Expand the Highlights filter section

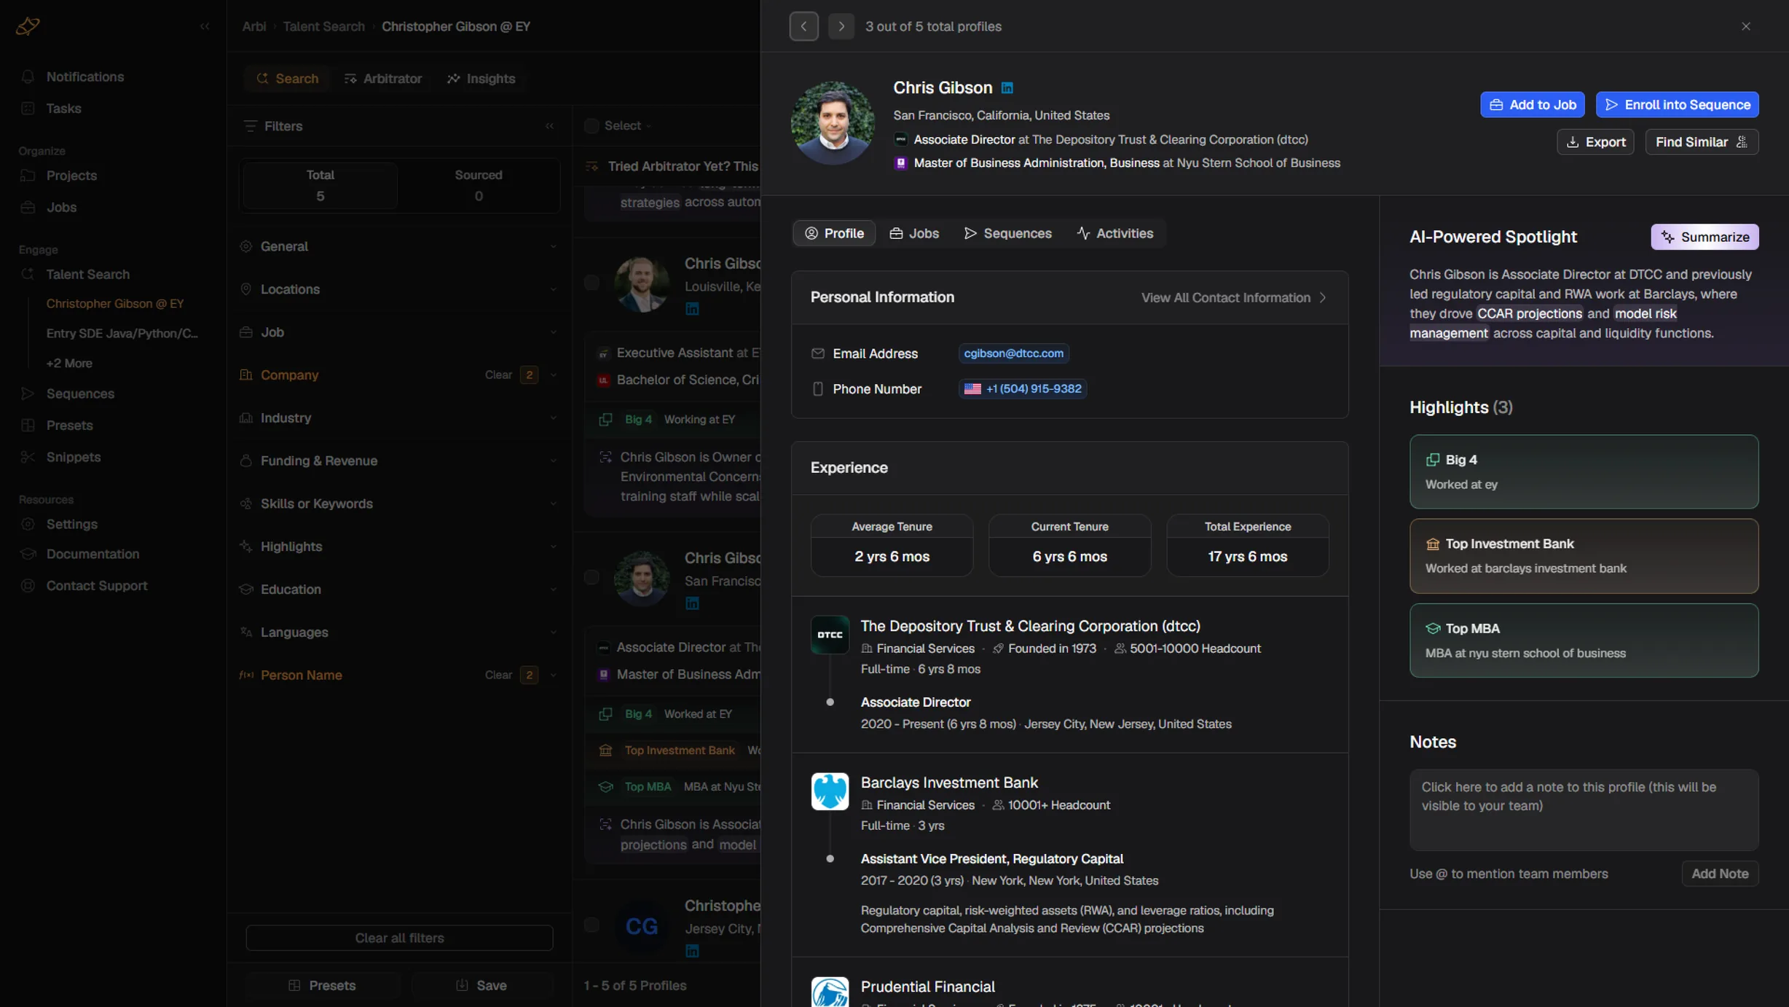tap(399, 547)
